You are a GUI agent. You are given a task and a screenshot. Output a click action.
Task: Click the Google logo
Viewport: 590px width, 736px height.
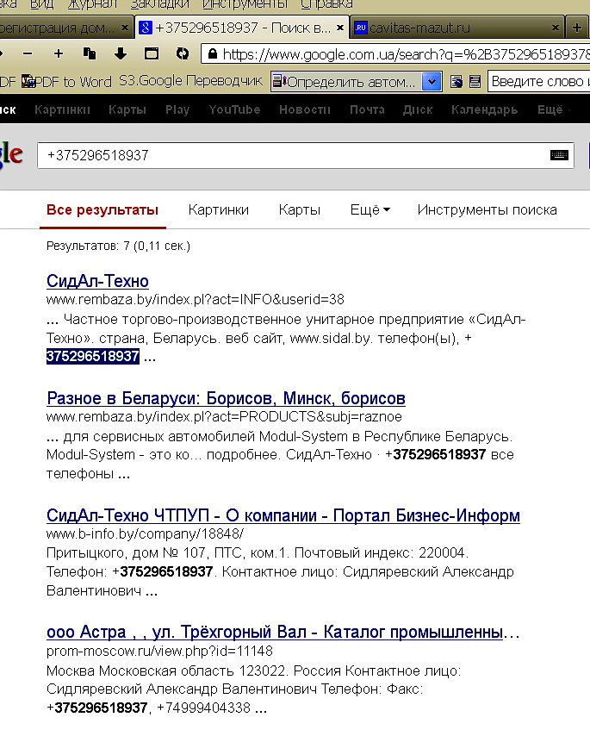pyautogui.click(x=11, y=155)
